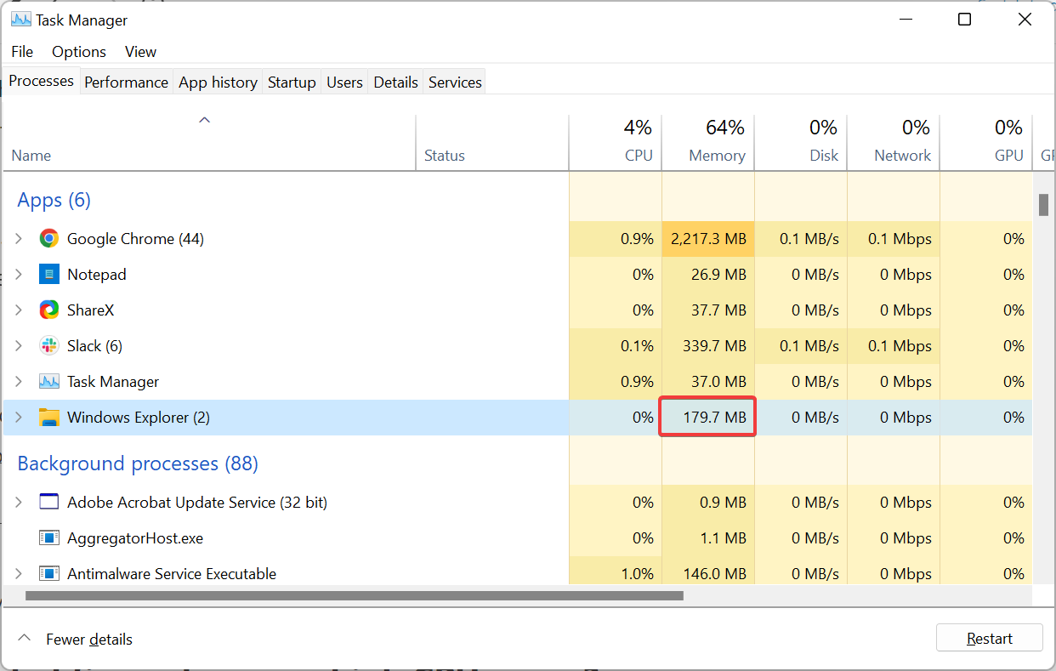Viewport: 1056px width, 671px height.
Task: Click the Task Manager process icon
Action: coord(49,382)
